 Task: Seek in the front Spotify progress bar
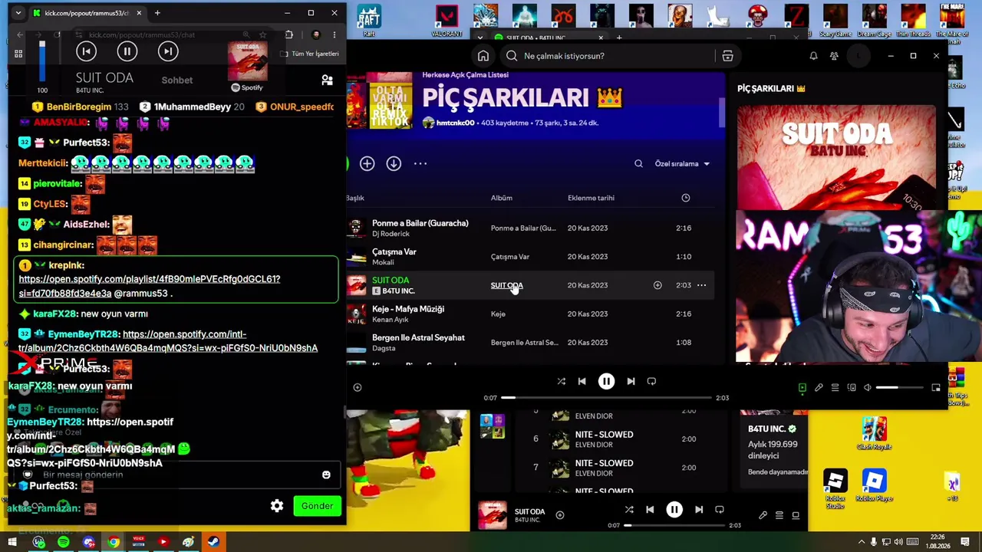[606, 398]
